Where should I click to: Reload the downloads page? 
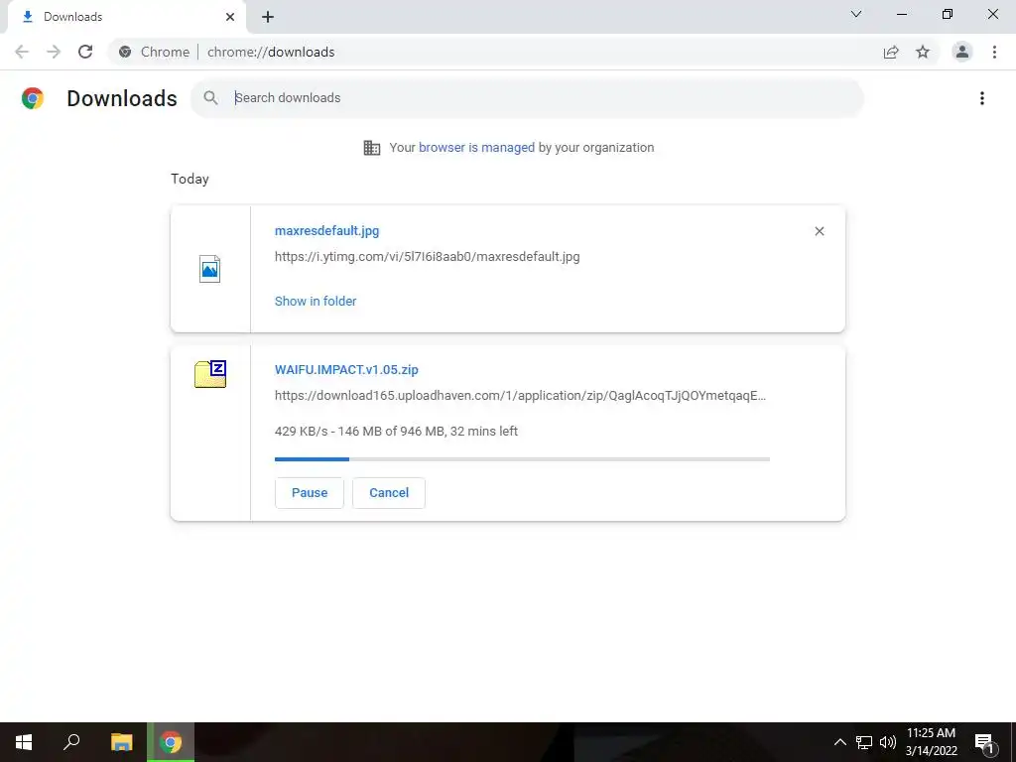(85, 52)
